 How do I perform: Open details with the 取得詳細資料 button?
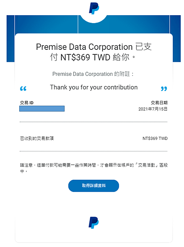tap(93, 186)
